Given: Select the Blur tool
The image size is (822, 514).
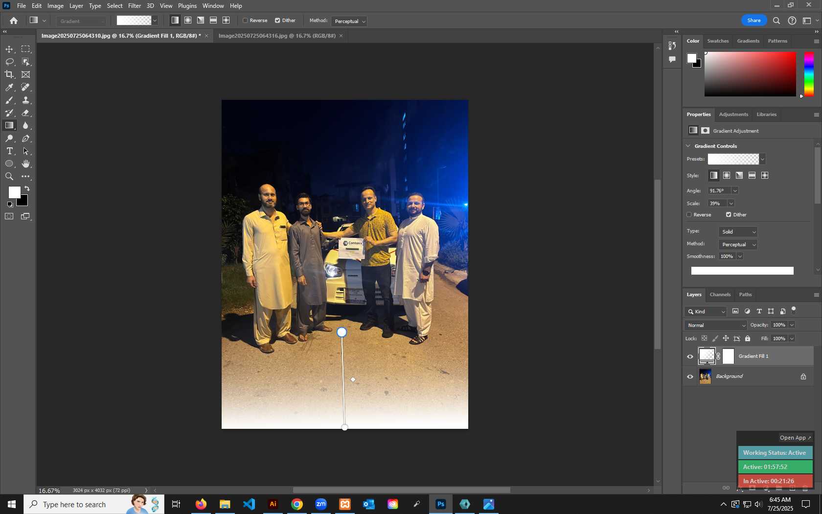Looking at the screenshot, I should (26, 125).
